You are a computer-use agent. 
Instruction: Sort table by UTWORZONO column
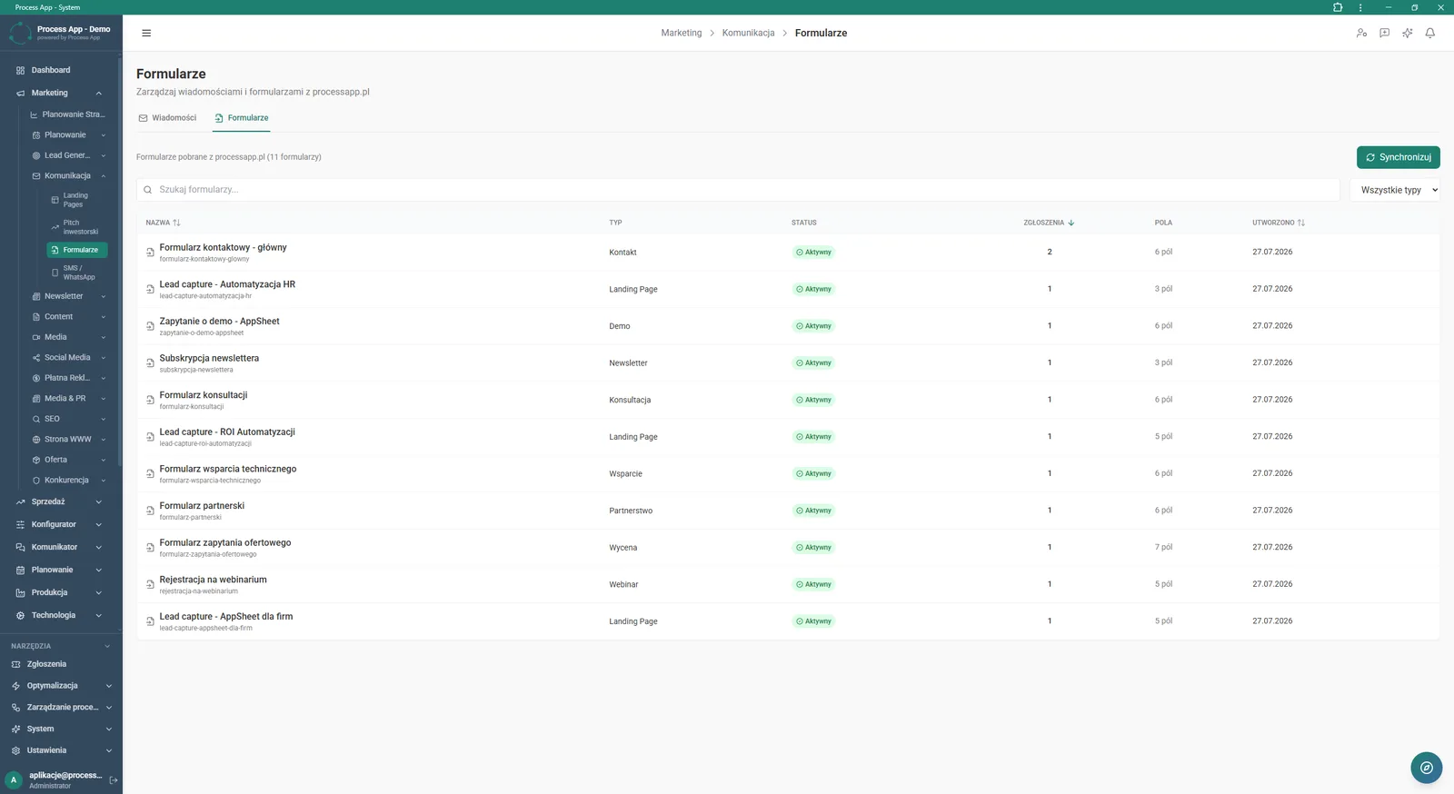1279,223
